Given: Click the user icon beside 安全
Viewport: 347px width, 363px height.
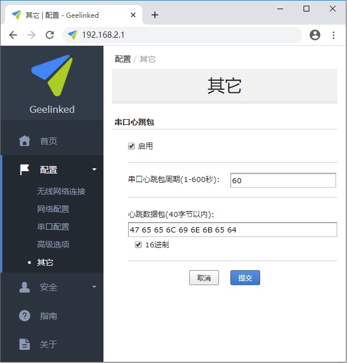Looking at the screenshot, I should pyautogui.click(x=25, y=287).
